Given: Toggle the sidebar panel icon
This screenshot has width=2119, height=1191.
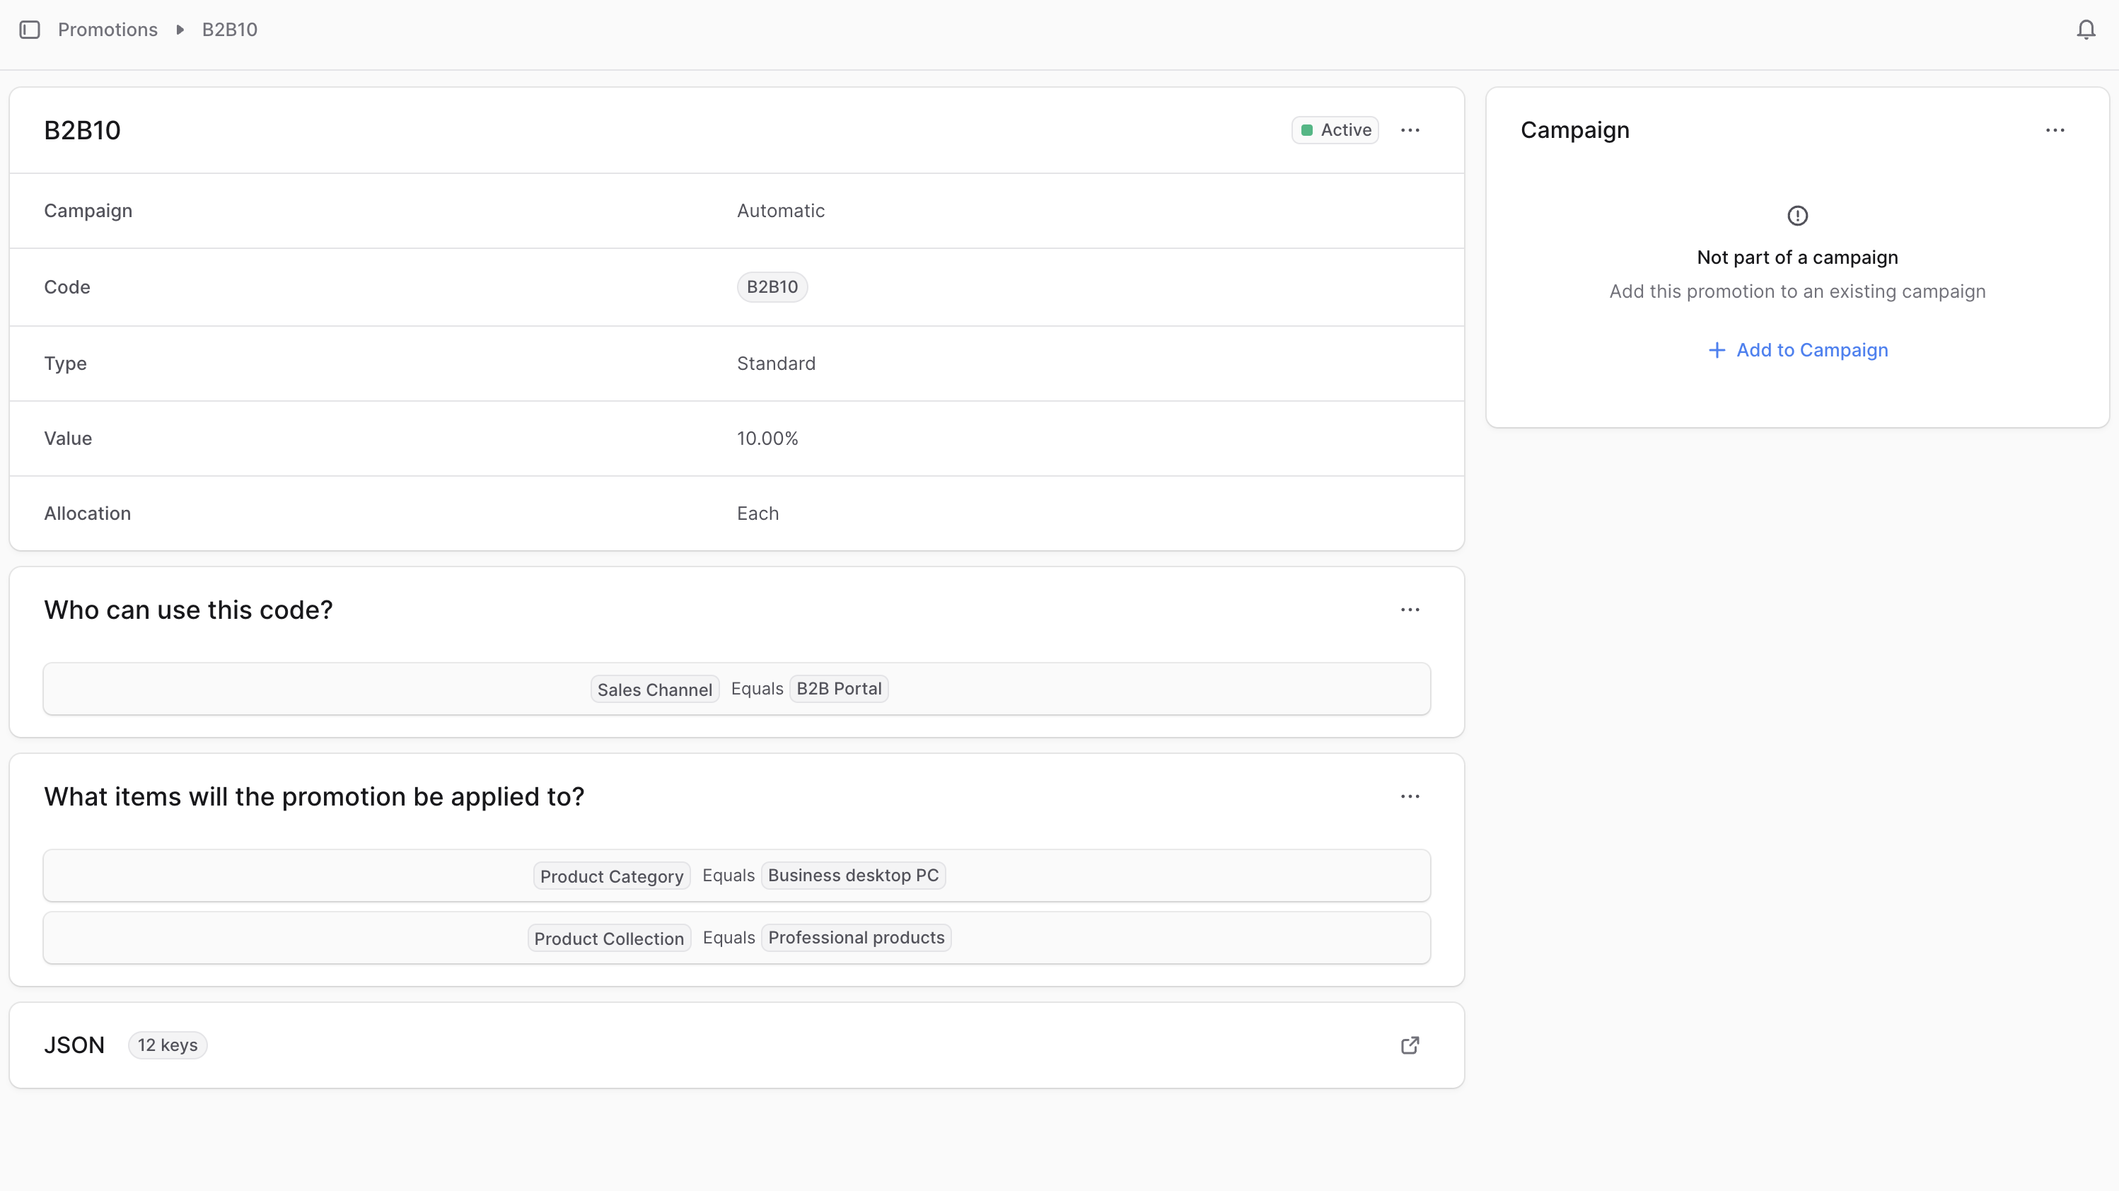Looking at the screenshot, I should click(30, 30).
